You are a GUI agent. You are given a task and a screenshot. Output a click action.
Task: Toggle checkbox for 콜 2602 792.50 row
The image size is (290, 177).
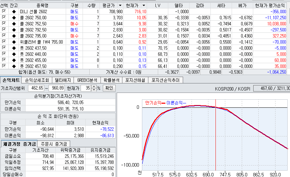(4, 29)
